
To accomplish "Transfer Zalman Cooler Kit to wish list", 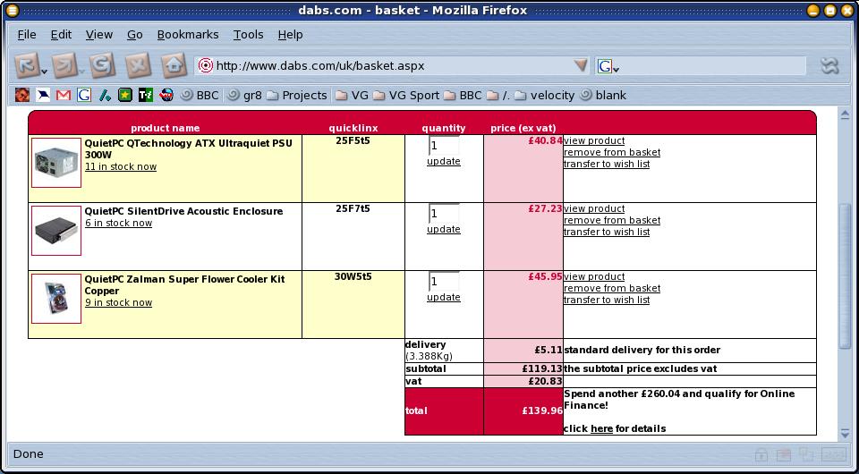I will pos(606,300).
